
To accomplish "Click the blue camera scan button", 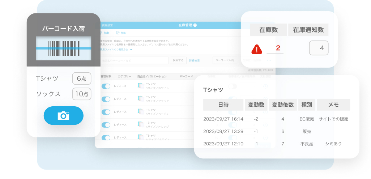I will click(x=63, y=116).
